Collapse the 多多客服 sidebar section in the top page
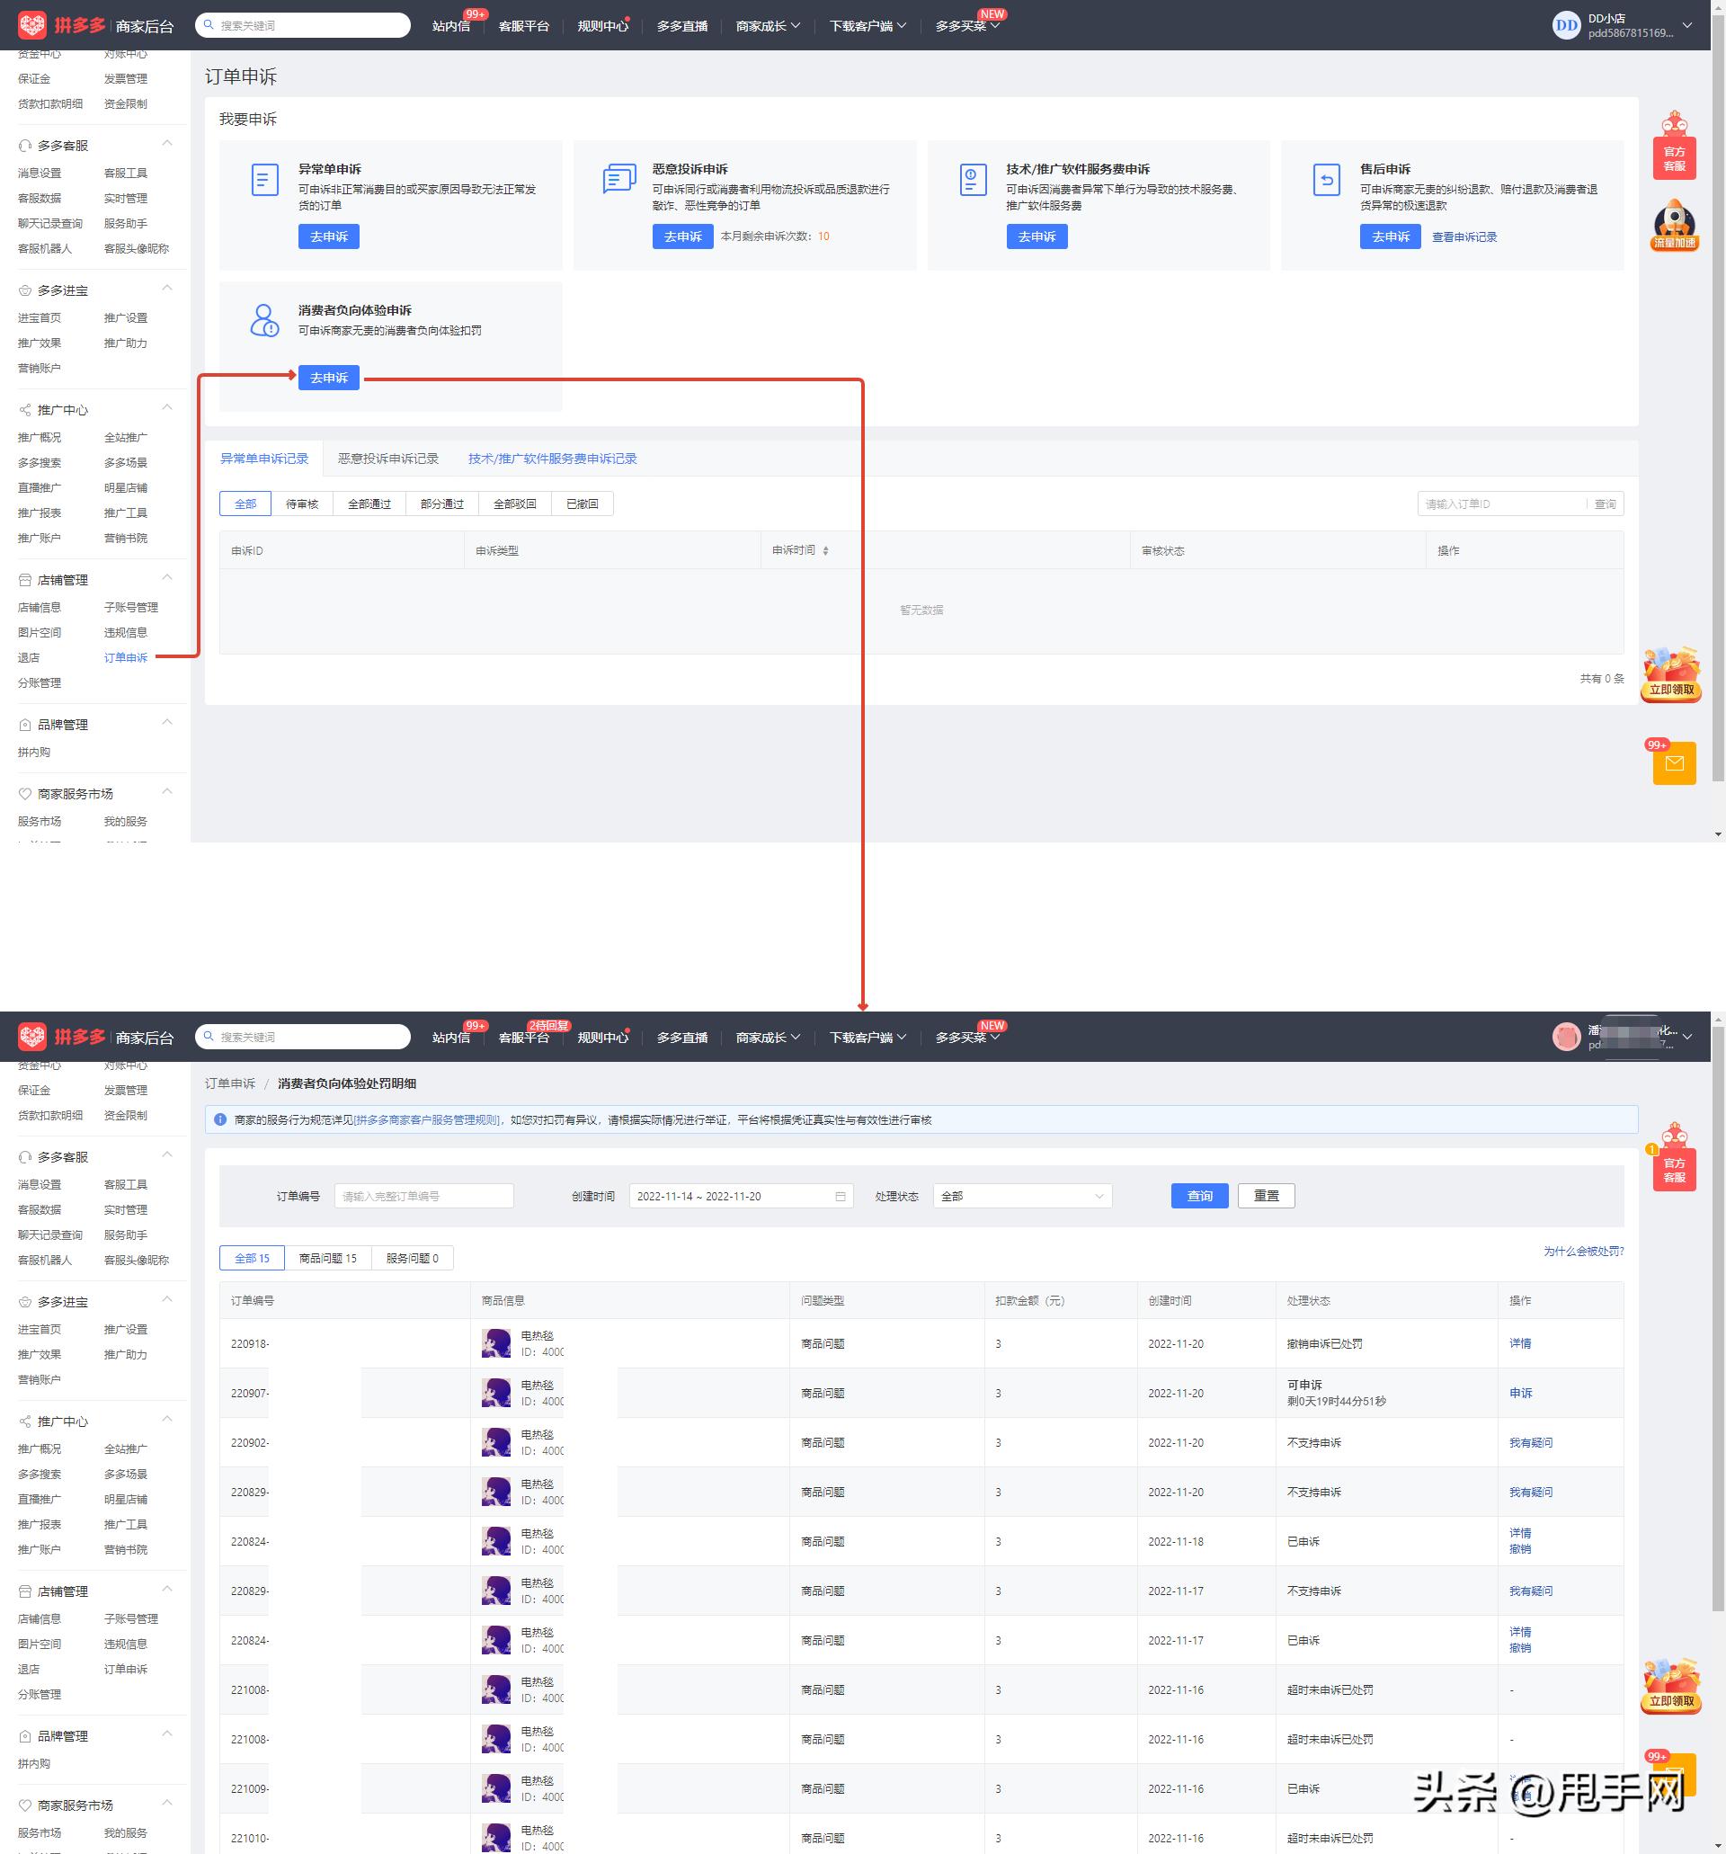This screenshot has width=1726, height=1854. [167, 144]
